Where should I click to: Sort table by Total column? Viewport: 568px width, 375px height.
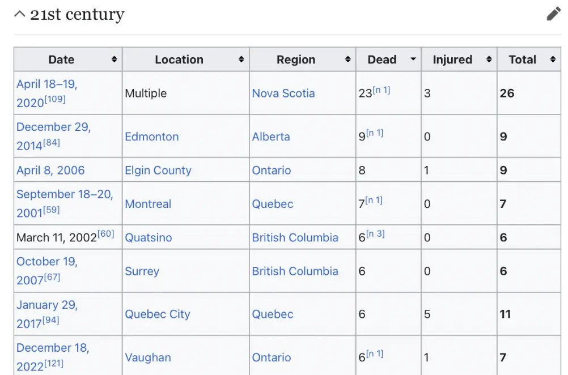coord(553,59)
